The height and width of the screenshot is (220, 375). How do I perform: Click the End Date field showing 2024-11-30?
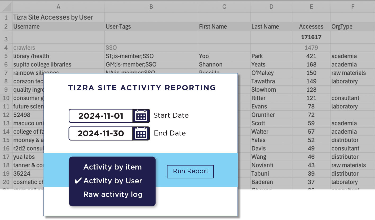101,133
